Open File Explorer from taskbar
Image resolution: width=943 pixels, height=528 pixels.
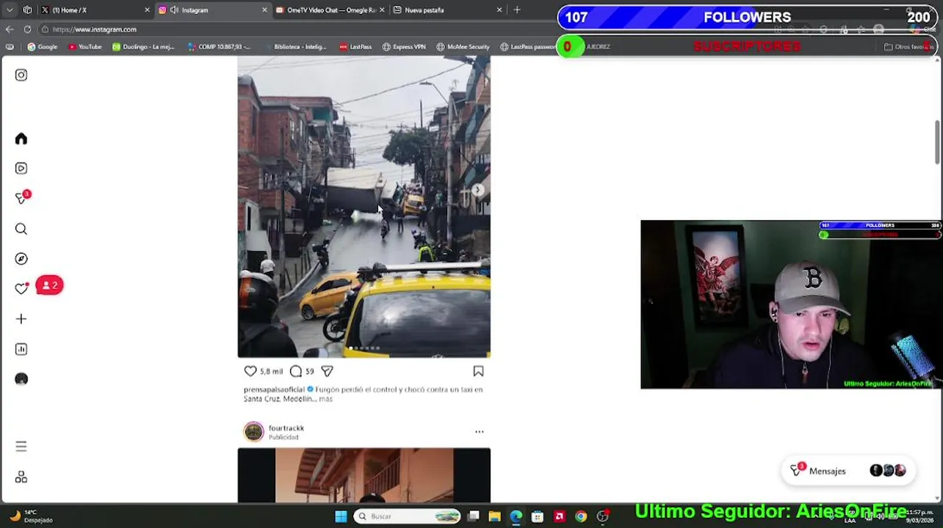[x=495, y=516]
